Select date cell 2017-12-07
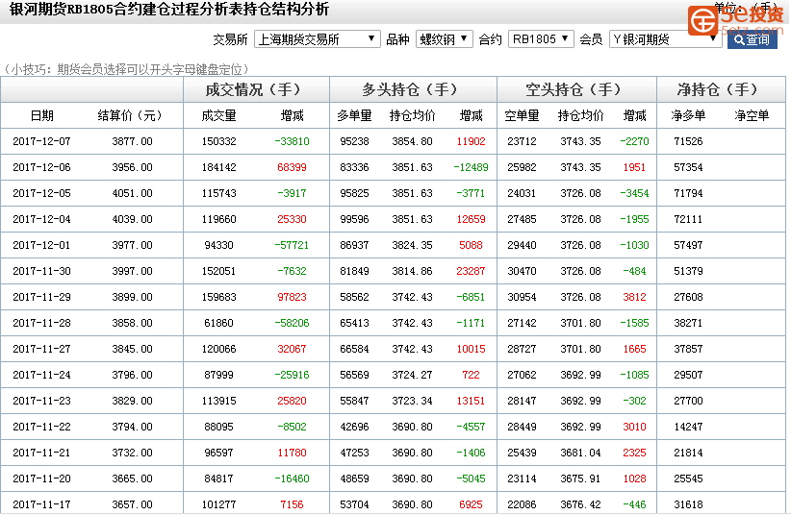791x515 pixels. [42, 141]
